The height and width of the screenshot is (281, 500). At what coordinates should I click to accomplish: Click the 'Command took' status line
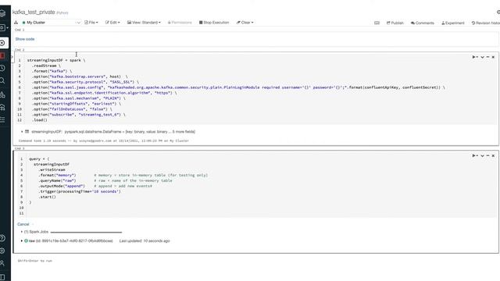pos(104,140)
